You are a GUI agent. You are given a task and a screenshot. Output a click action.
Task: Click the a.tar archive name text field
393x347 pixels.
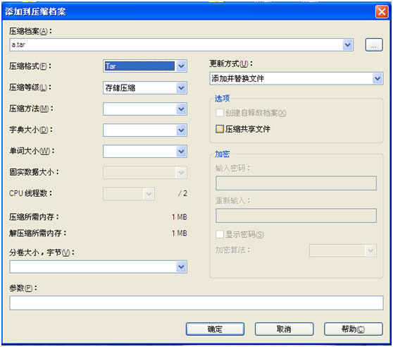[176, 45]
